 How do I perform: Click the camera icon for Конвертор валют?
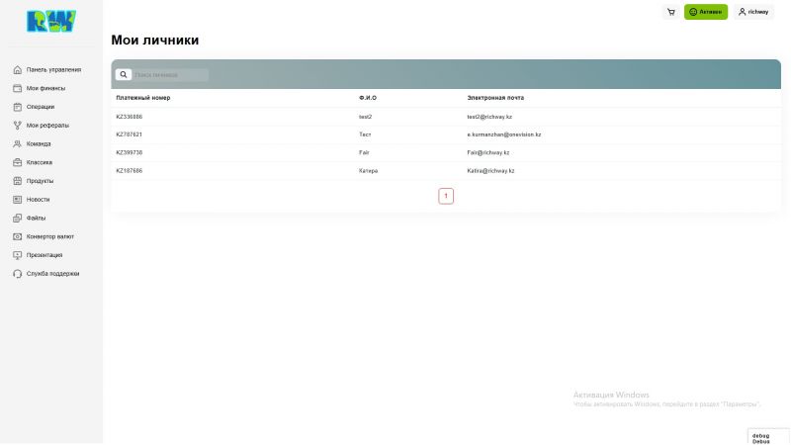pos(18,237)
